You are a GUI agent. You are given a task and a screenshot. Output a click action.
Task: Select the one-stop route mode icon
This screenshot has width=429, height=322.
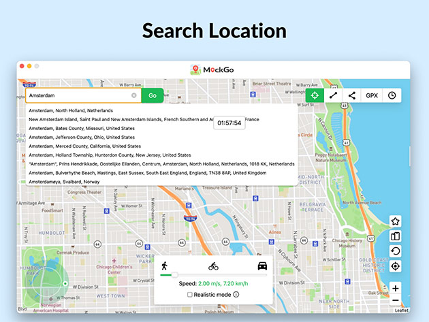tap(333, 95)
